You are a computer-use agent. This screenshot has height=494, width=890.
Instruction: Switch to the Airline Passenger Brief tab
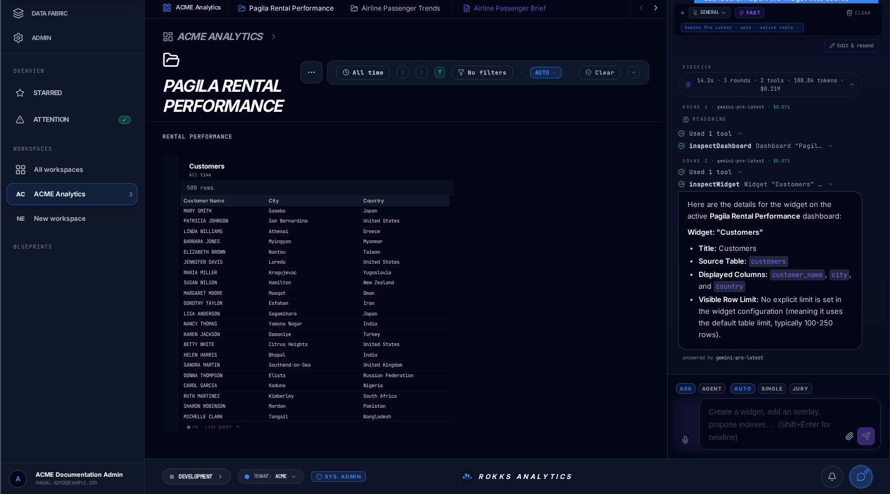coord(505,8)
